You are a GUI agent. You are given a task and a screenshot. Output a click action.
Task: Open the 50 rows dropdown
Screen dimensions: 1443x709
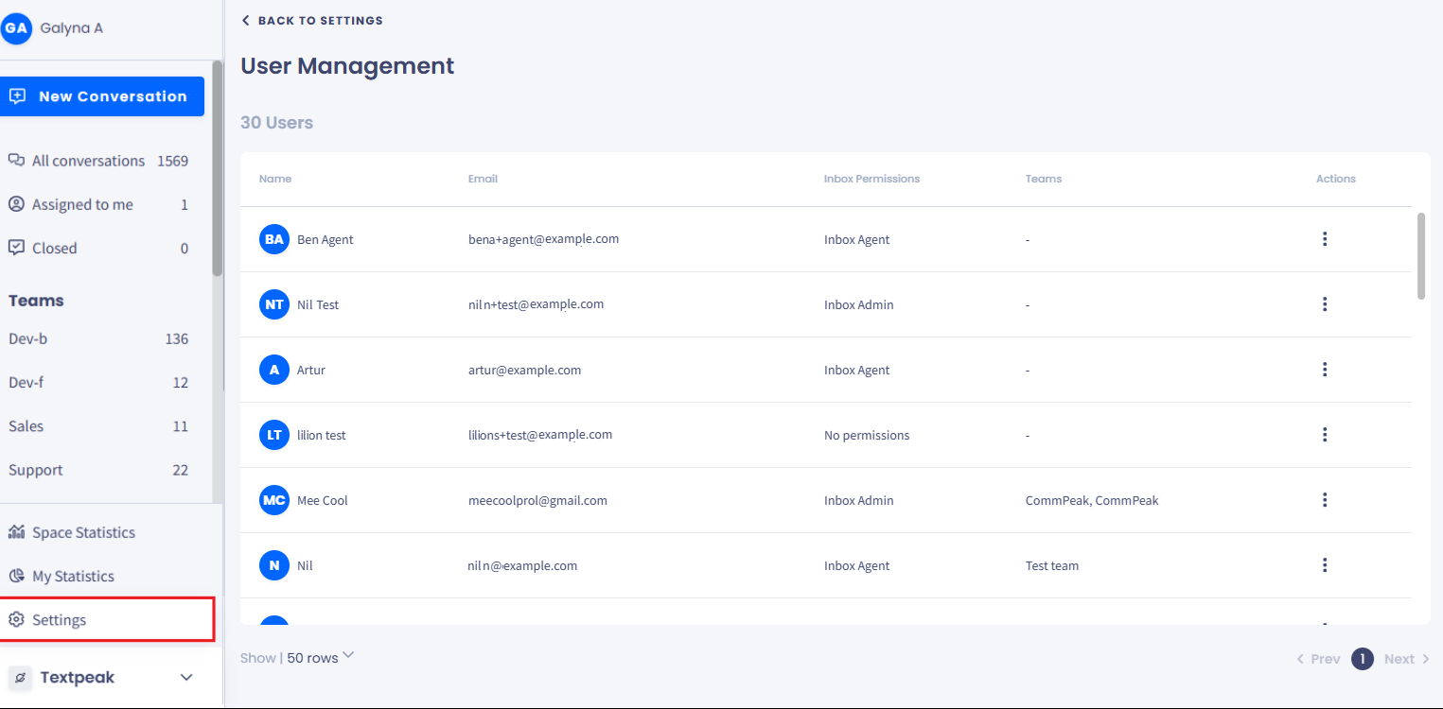(321, 658)
